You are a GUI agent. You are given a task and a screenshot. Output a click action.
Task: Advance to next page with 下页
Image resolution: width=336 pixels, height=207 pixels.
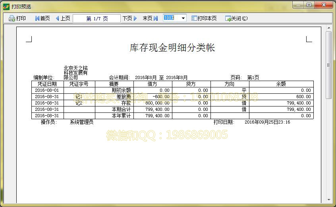click(129, 18)
